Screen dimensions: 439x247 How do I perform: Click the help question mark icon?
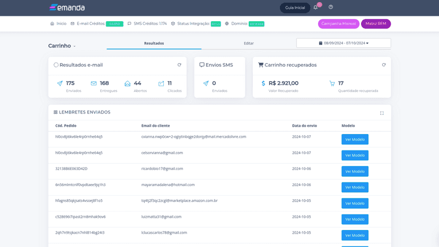[x=331, y=7]
